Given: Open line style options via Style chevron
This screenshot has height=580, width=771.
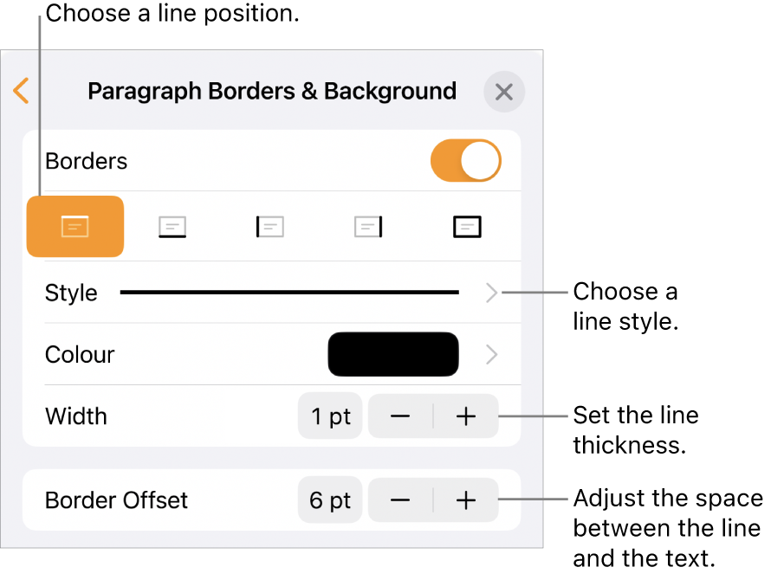Looking at the screenshot, I should (x=492, y=293).
